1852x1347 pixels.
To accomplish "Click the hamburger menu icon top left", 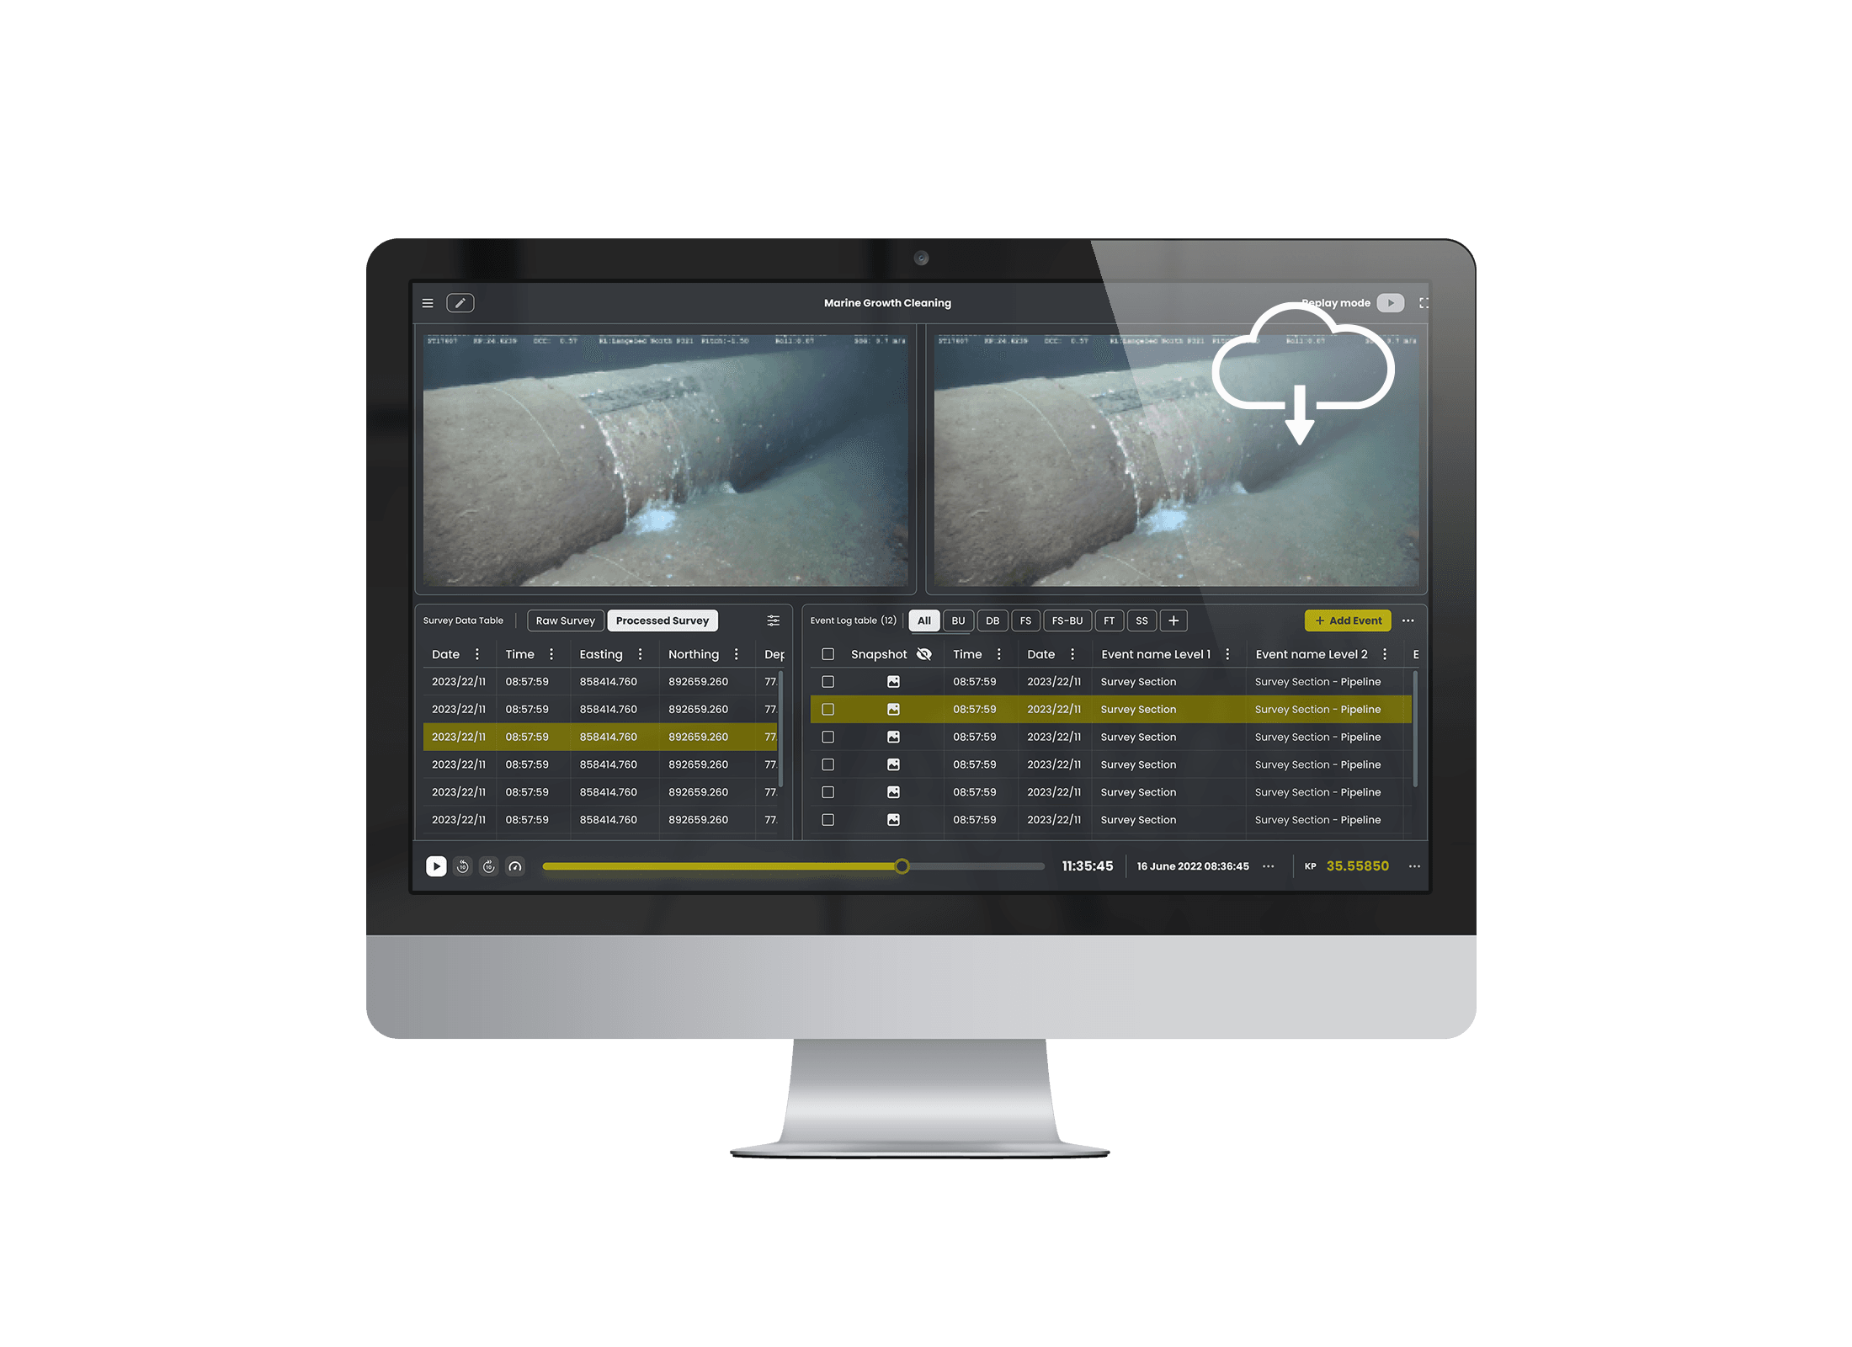I will tap(427, 302).
